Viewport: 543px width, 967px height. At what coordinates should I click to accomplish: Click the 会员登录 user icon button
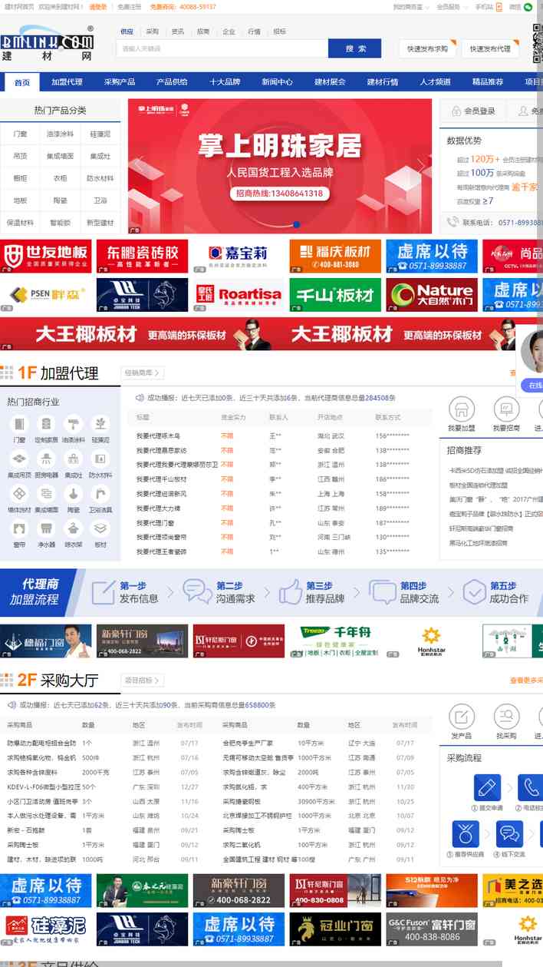[472, 111]
